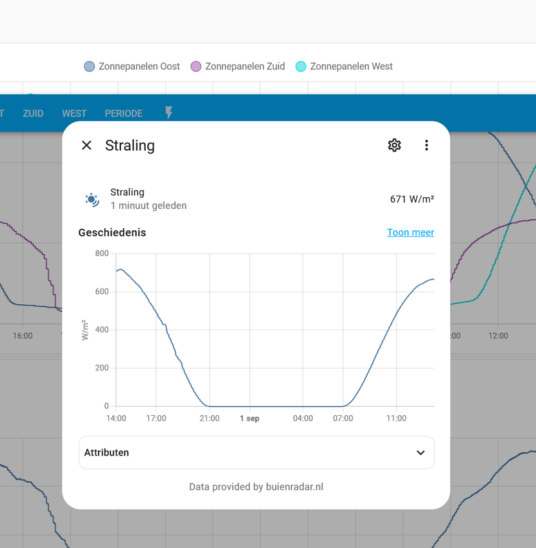Open the three-dot overflow menu
The width and height of the screenshot is (536, 548).
[426, 145]
